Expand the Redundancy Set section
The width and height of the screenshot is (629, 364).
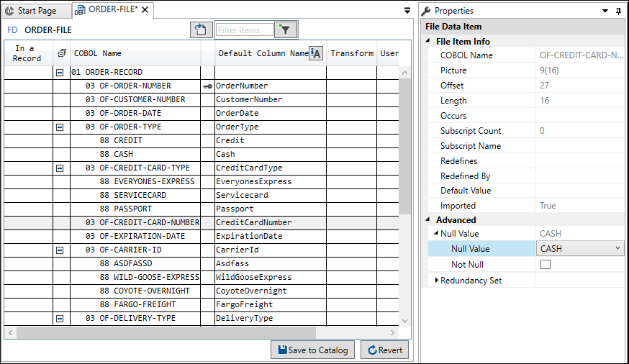coord(436,281)
